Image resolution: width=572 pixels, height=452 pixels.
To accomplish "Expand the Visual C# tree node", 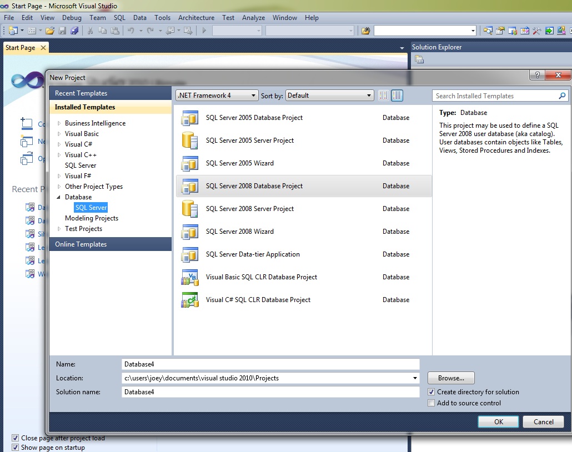I will (x=59, y=144).
